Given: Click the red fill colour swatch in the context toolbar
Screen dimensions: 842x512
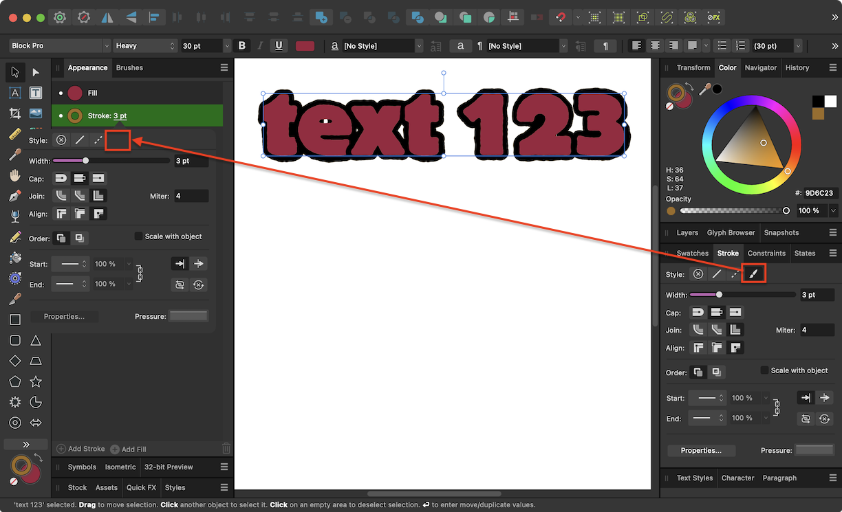Looking at the screenshot, I should 305,45.
